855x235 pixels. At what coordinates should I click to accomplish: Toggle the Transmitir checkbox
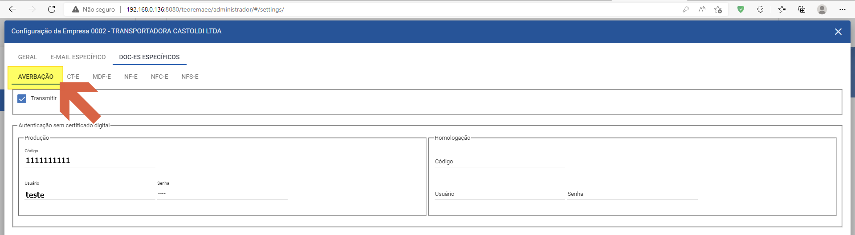(22, 98)
